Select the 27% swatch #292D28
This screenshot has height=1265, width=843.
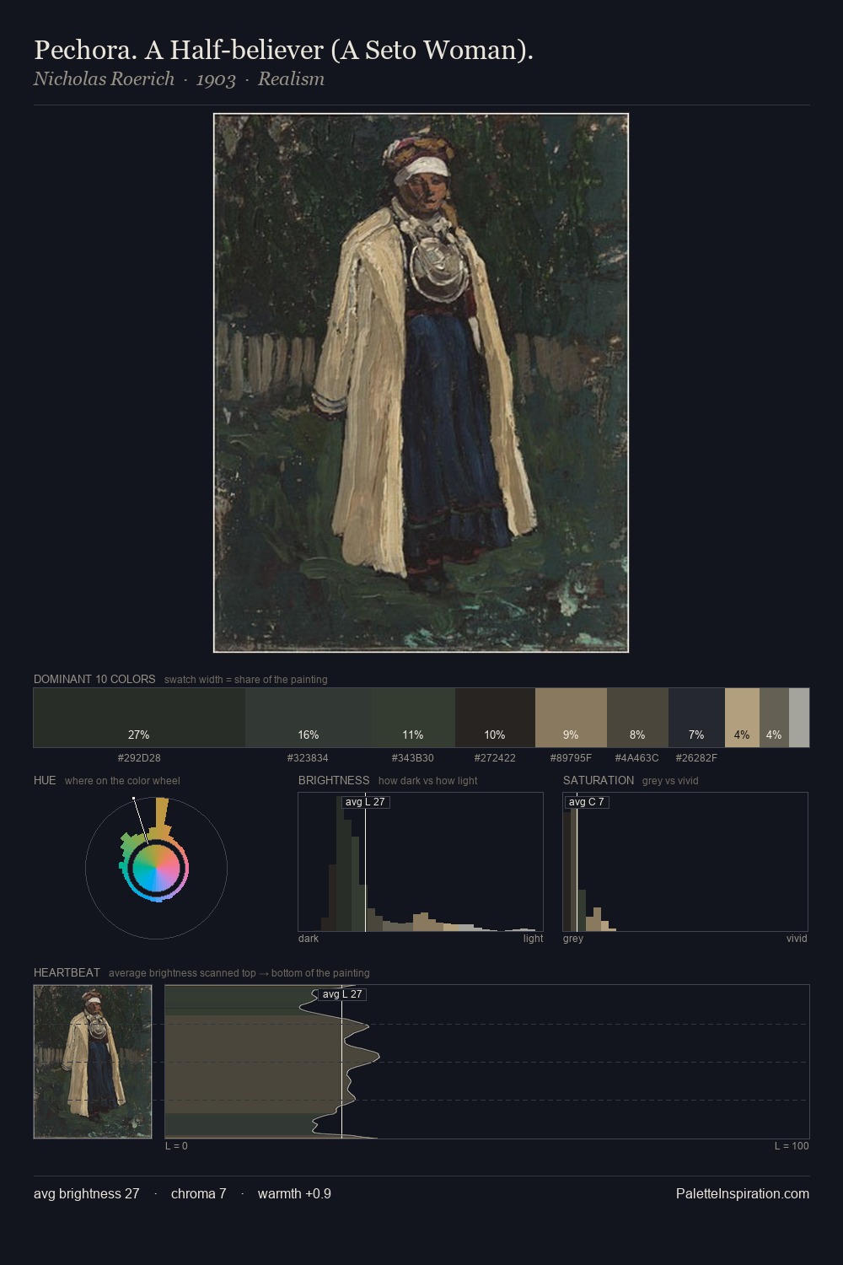[139, 718]
